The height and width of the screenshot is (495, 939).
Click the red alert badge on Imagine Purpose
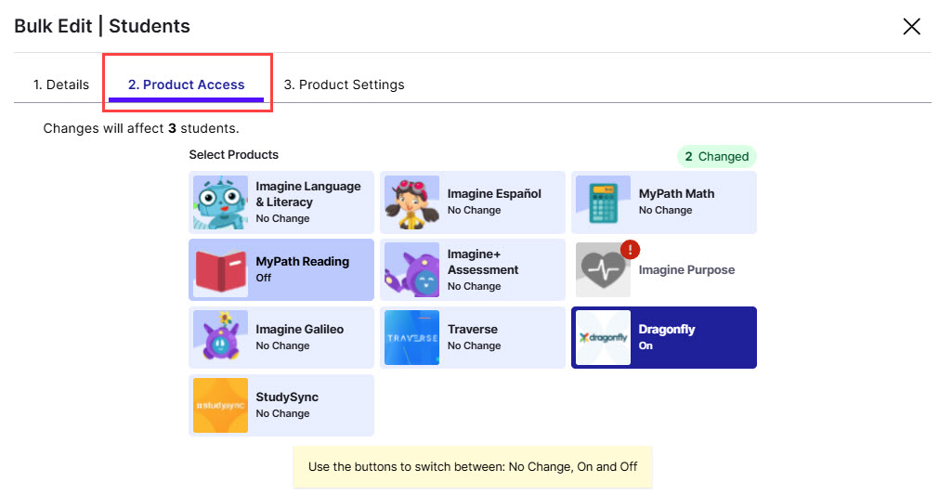(x=630, y=249)
